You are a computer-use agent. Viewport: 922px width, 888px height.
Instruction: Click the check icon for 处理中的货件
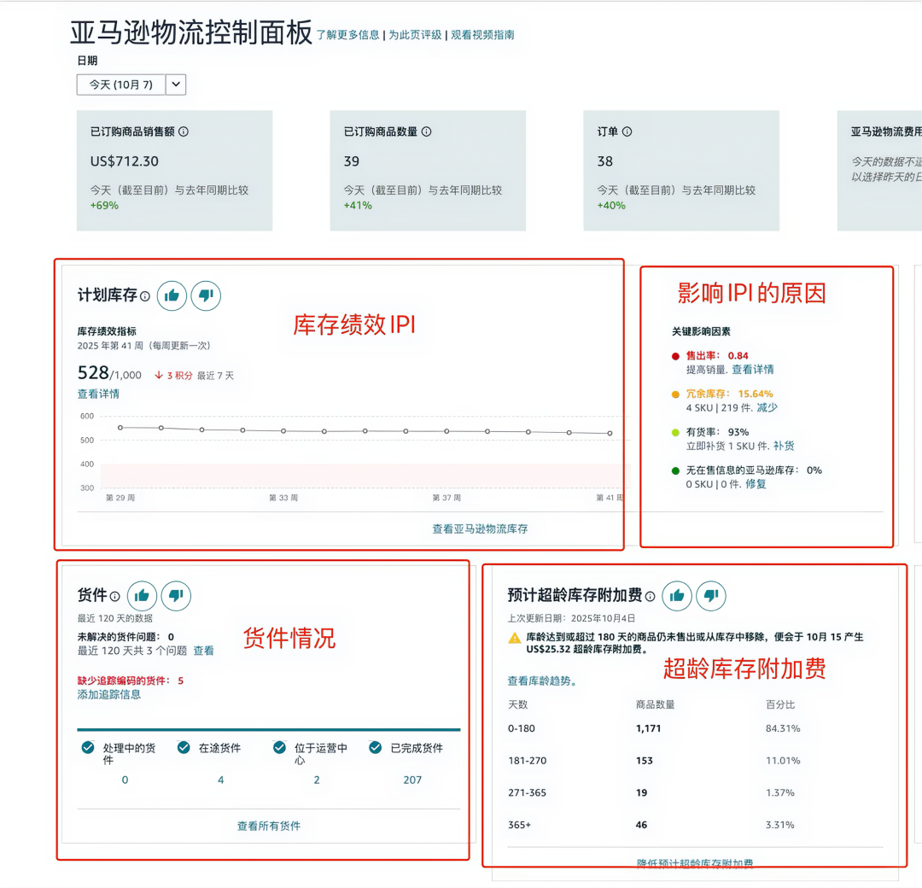88,747
